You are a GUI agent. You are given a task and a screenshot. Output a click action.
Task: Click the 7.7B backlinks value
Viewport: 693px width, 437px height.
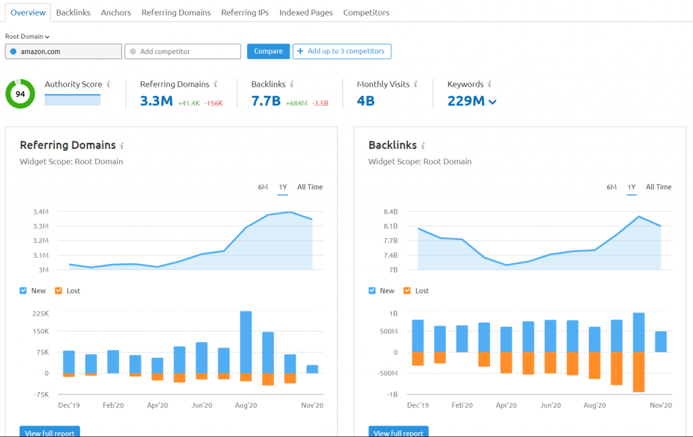coord(266,101)
